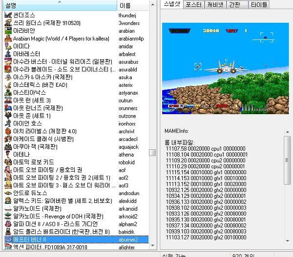This screenshot has height=257, width=293.
Task: Click the game list scrollbar thumb
Action: pyautogui.click(x=152, y=153)
